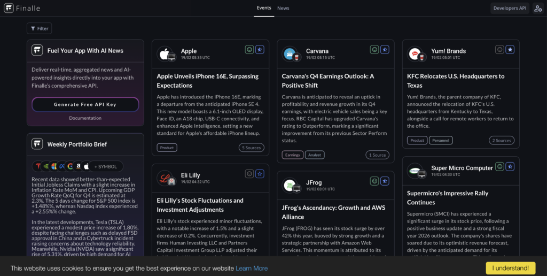Image resolution: width=547 pixels, height=276 pixels.
Task: Click the Weekly Portfolio Brief heading
Action: point(77,144)
